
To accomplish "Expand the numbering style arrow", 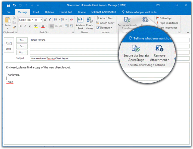I will pos(66,20).
